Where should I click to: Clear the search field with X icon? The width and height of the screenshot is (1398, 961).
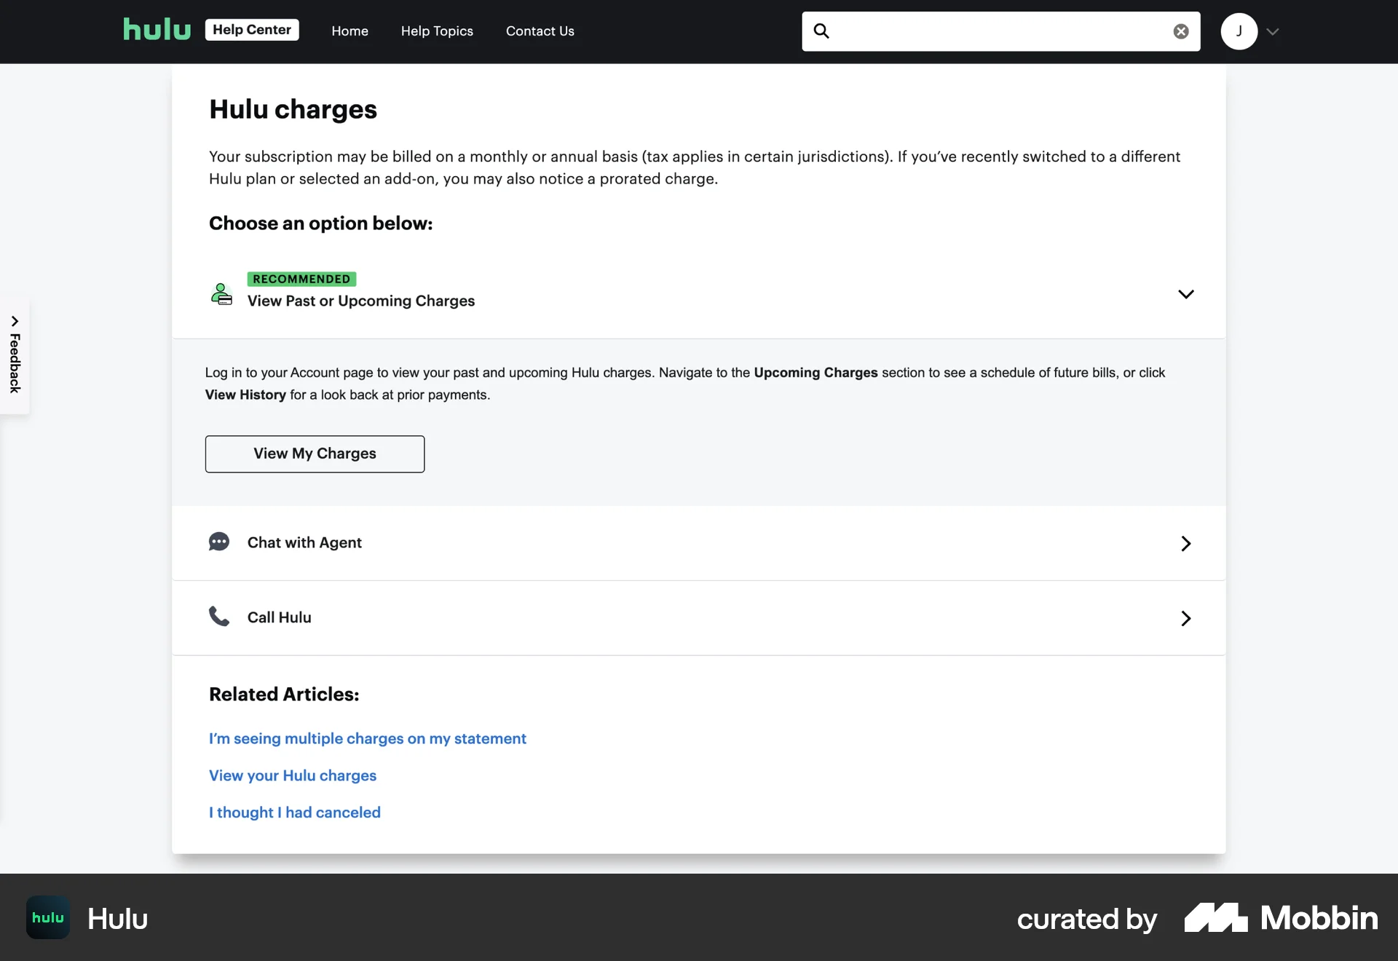[x=1181, y=31]
